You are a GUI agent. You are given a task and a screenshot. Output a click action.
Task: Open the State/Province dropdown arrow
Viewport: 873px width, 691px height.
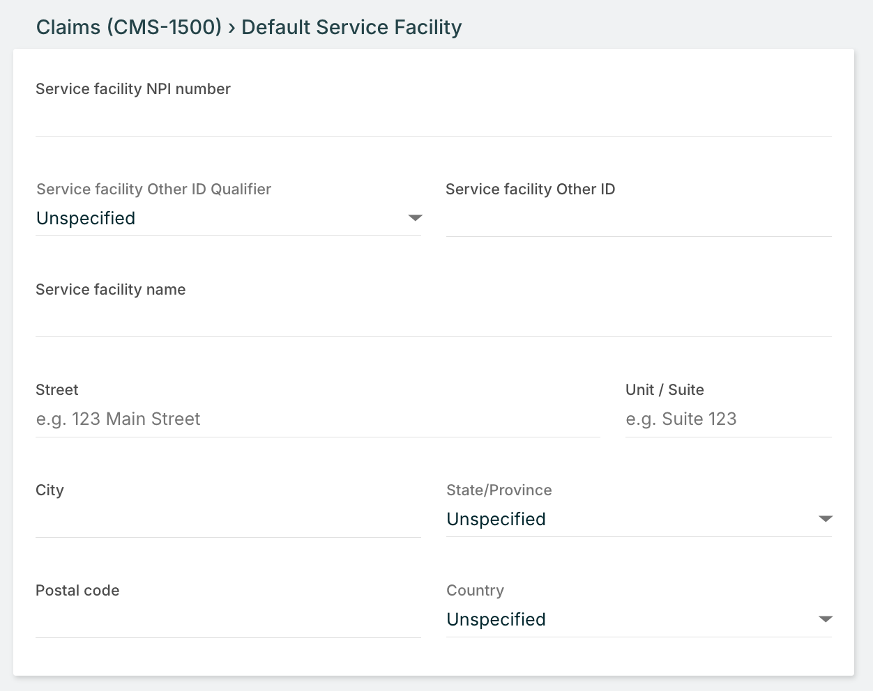826,519
